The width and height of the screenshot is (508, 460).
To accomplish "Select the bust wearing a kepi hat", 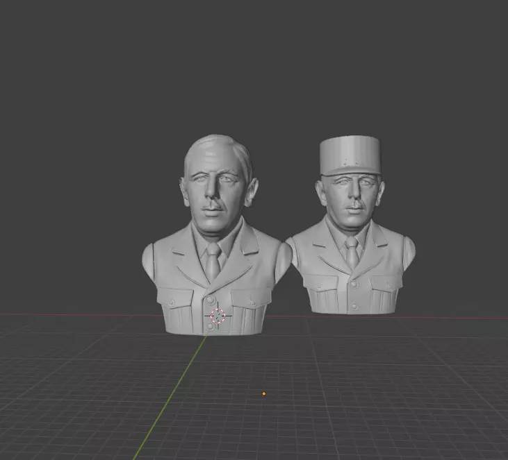I will [x=350, y=226].
